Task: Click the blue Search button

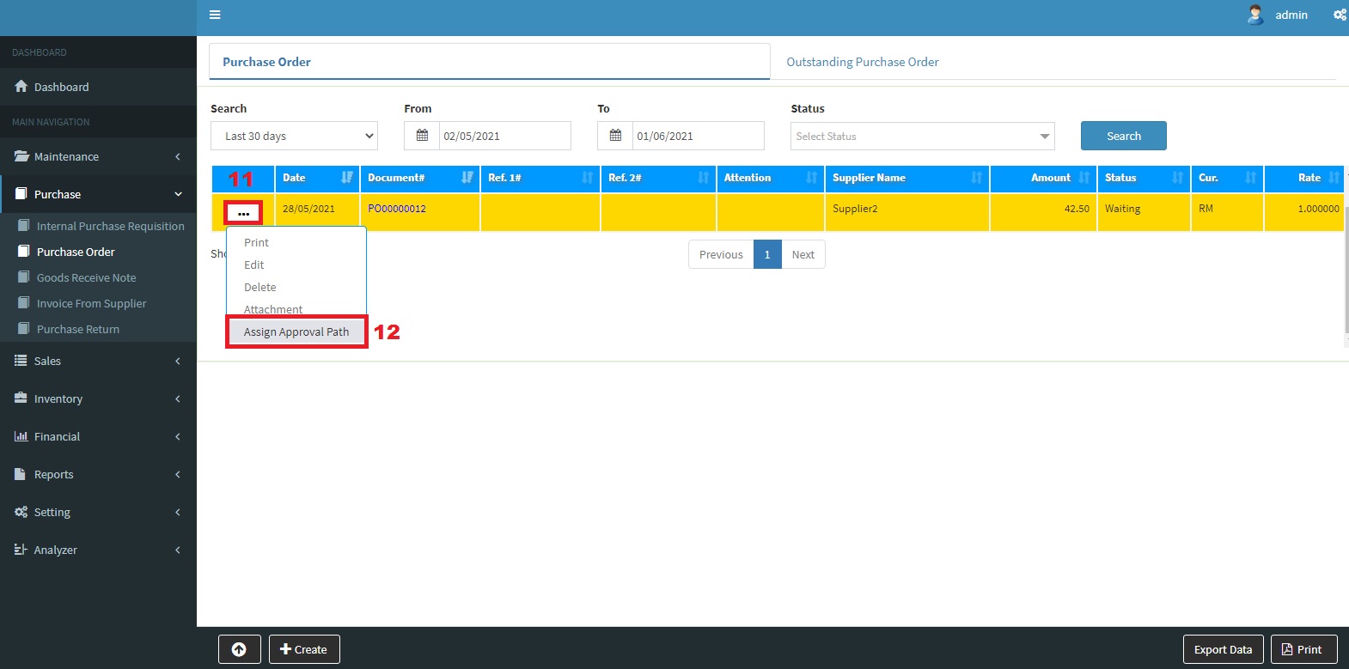Action: [x=1123, y=136]
